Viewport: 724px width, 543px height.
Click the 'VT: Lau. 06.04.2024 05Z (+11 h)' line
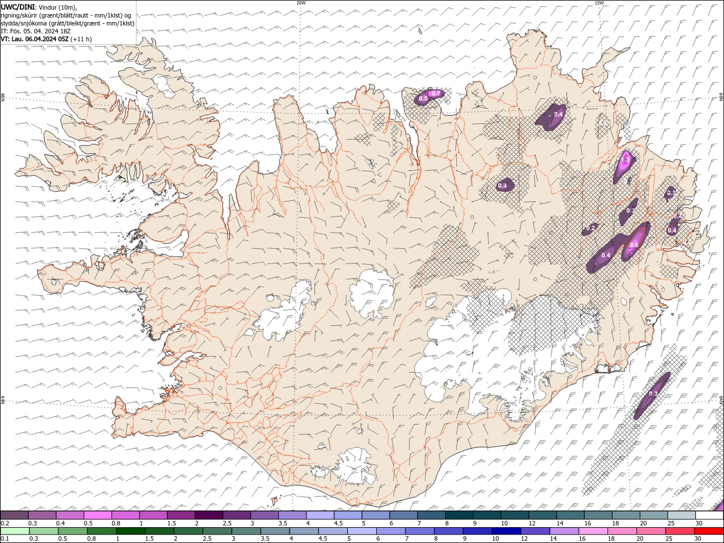(x=46, y=39)
